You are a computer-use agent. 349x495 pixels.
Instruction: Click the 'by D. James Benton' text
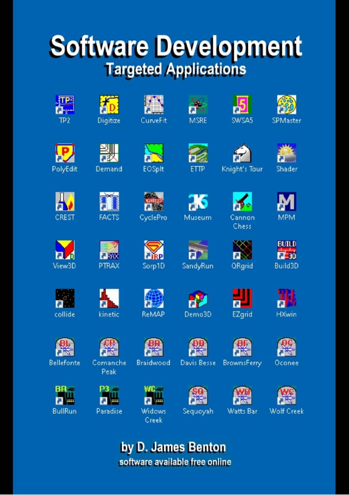pos(173,447)
